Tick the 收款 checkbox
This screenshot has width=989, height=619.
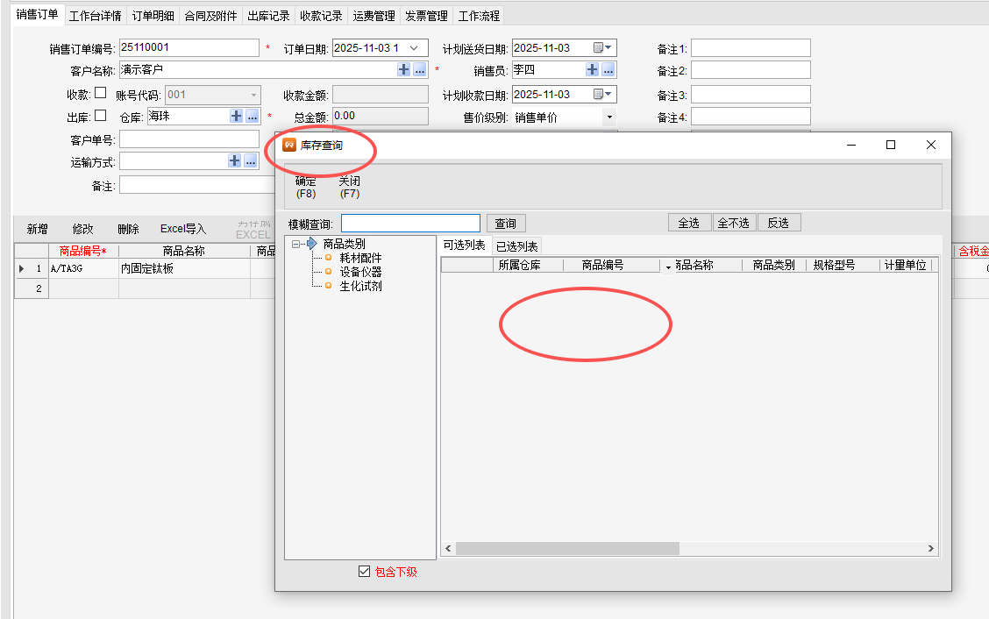(100, 93)
